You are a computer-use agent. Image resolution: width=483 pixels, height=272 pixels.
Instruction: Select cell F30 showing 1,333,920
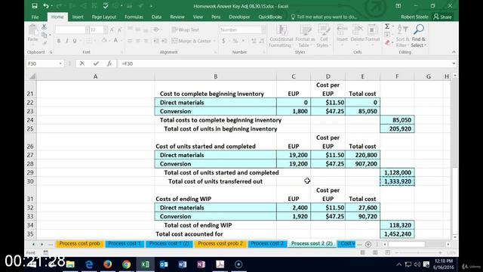397,181
